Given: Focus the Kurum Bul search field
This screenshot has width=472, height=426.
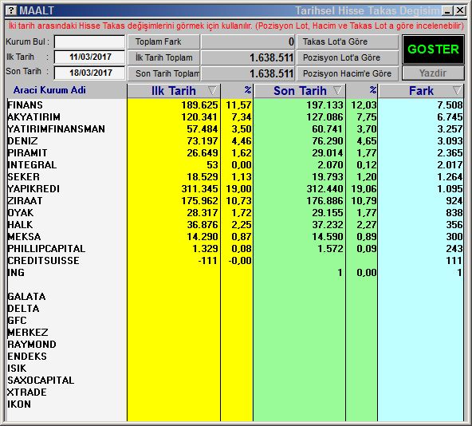Looking at the screenshot, I should pos(90,41).
